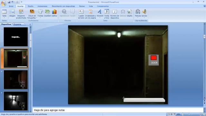Go to previous slide using double-arrow
This screenshot has height=116, width=206.
[x=205, y=101]
